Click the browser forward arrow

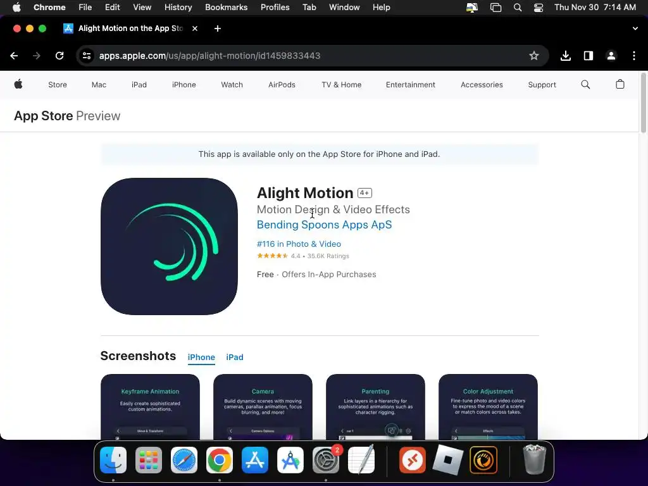point(37,56)
